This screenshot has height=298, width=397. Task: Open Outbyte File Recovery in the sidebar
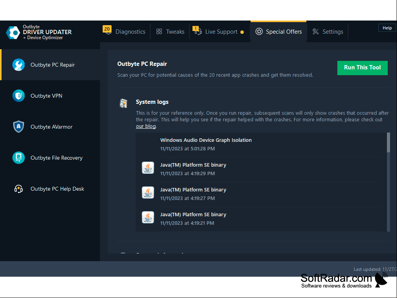point(50,158)
